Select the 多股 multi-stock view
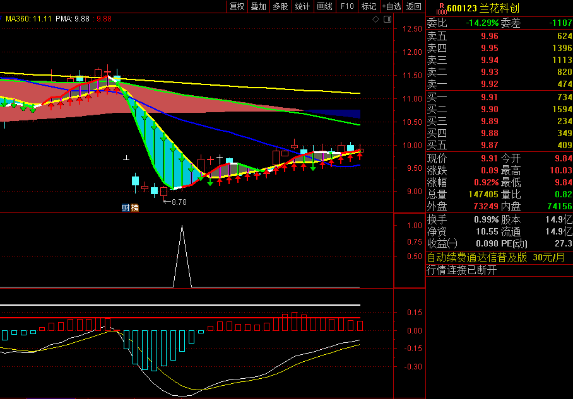573x399 pixels. 281,6
